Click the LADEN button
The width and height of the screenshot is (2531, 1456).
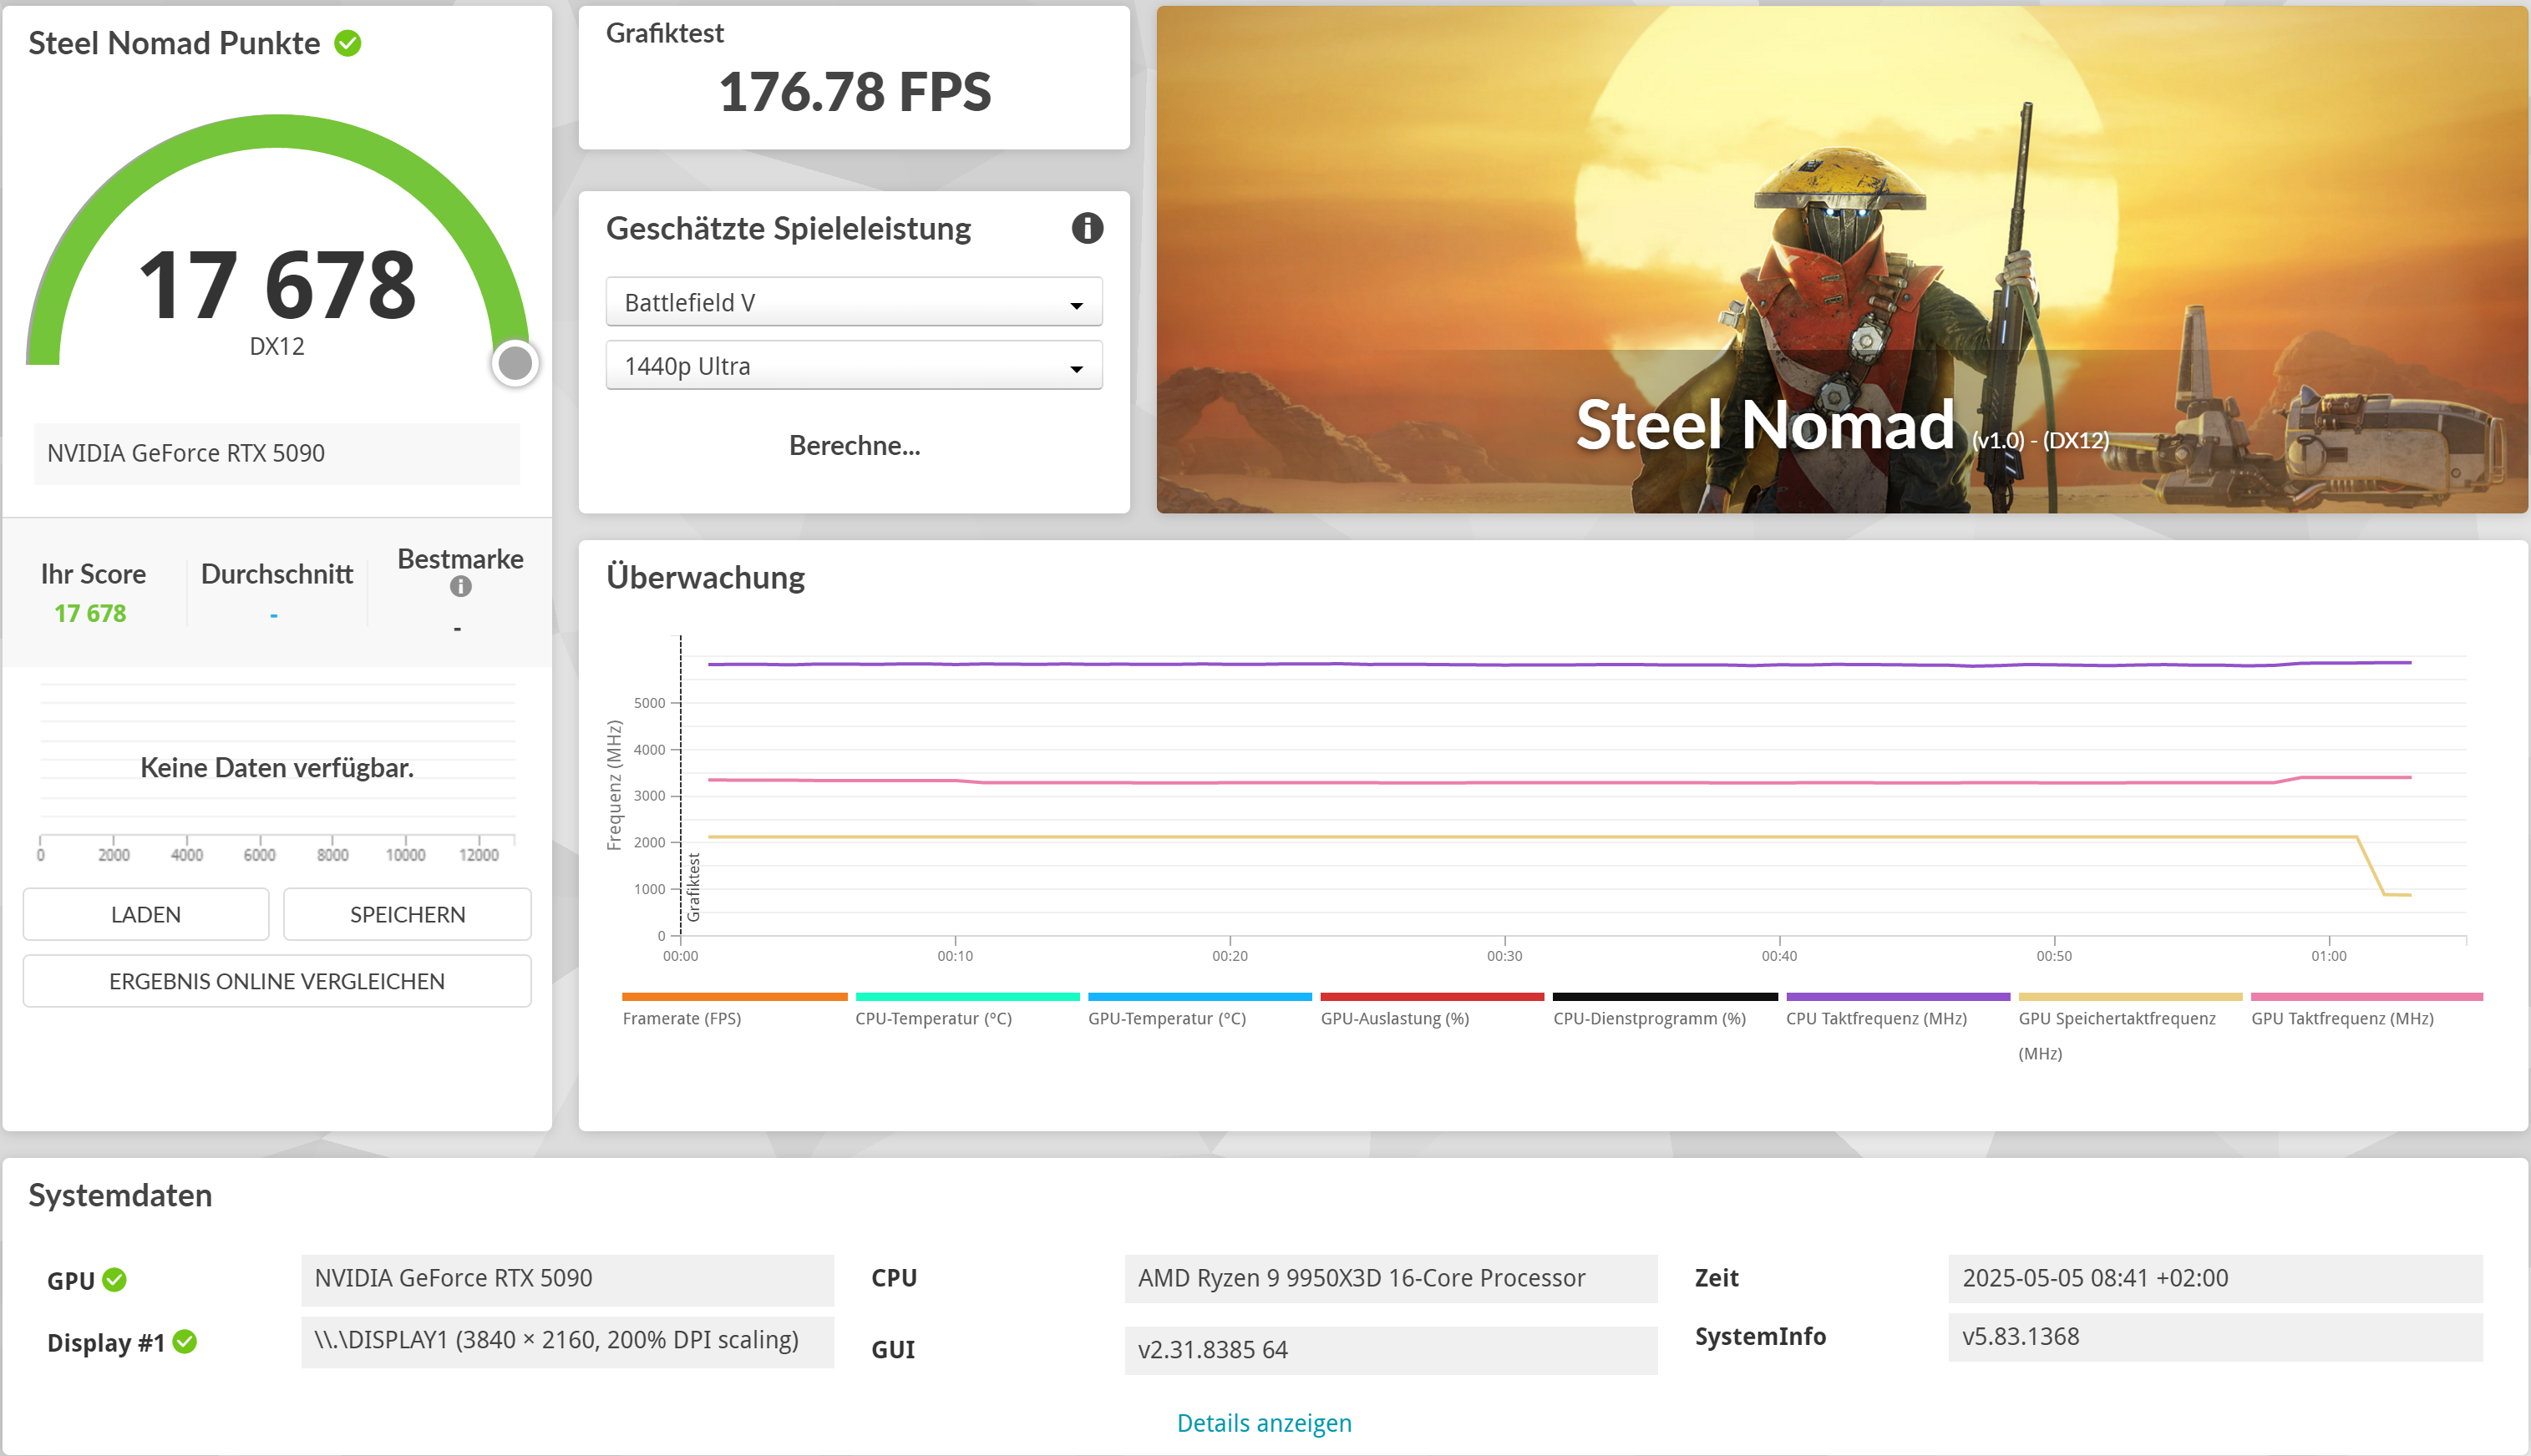pyautogui.click(x=146, y=914)
